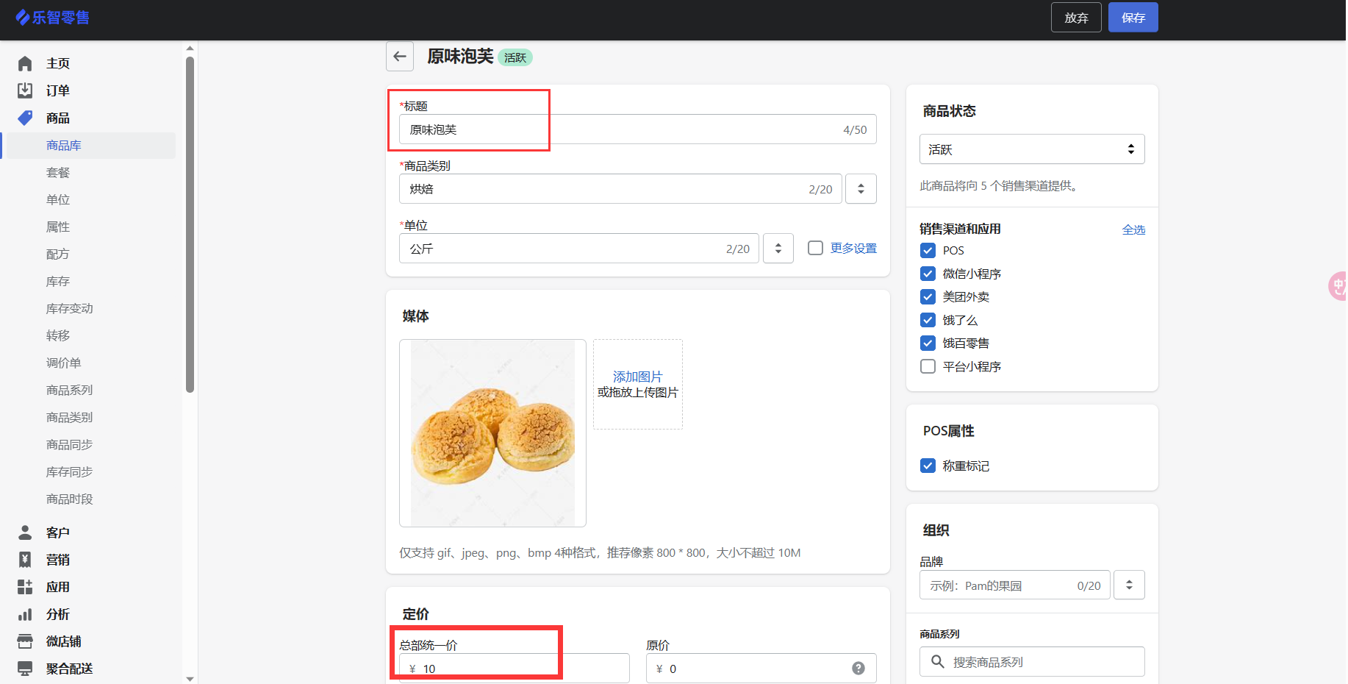Screen dimensions: 1348x684
Task: Click the 商品 tag icon
Action: [x=25, y=118]
